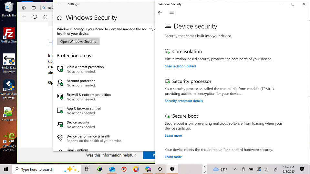Screen dimensions: 310x174
Task: Click the Firewall & network protection icon
Action: 60,97
